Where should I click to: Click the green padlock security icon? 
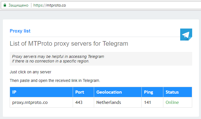click(x=5, y=5)
